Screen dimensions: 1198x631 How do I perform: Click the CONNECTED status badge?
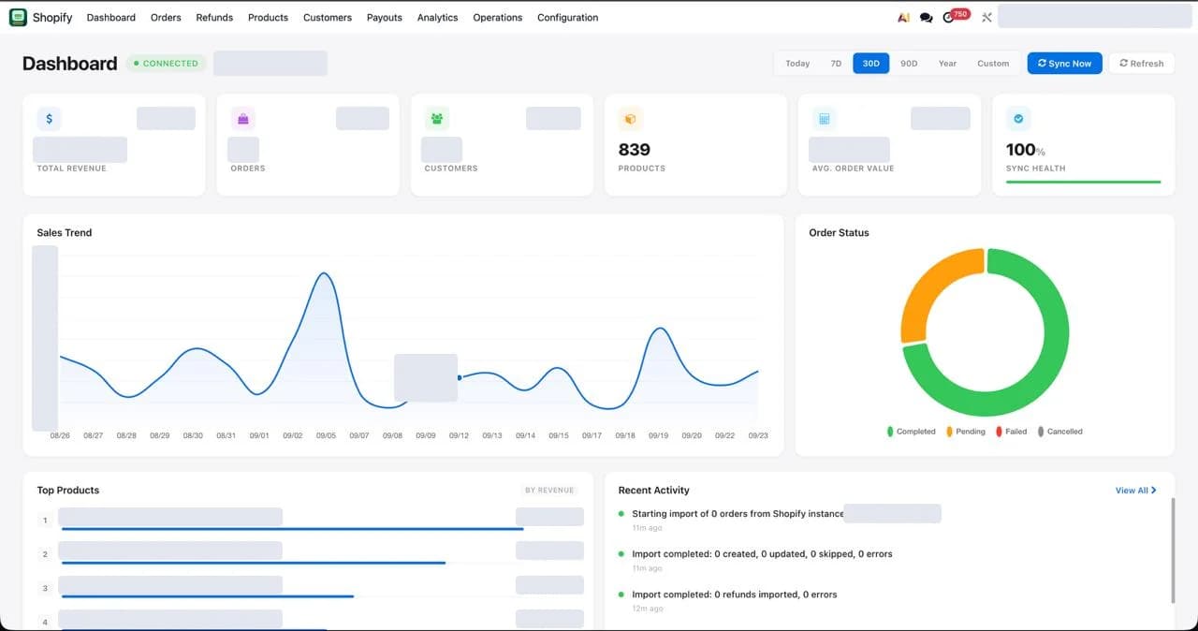pos(166,64)
